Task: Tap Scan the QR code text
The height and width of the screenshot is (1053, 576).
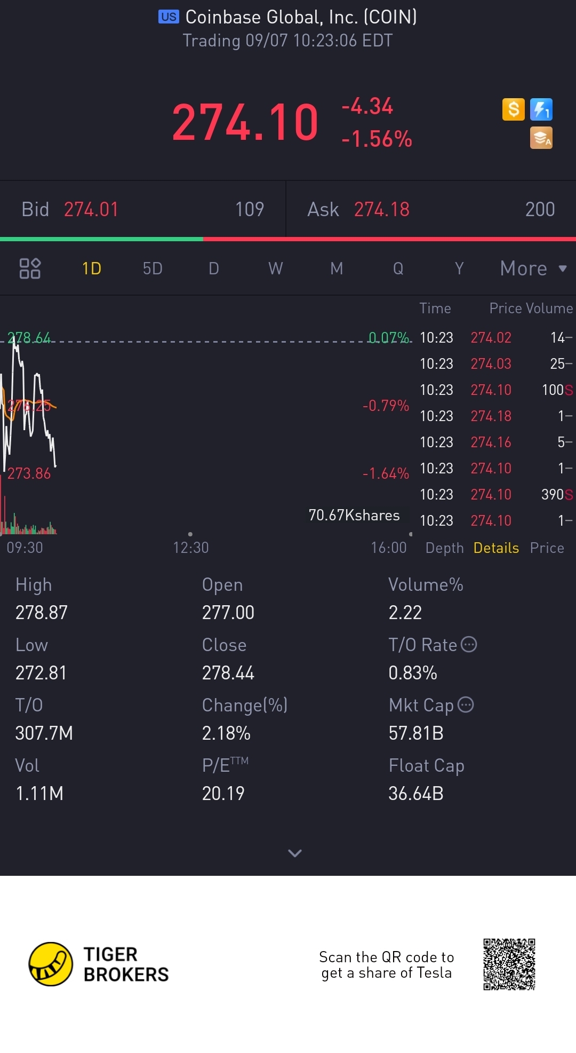Action: click(387, 965)
